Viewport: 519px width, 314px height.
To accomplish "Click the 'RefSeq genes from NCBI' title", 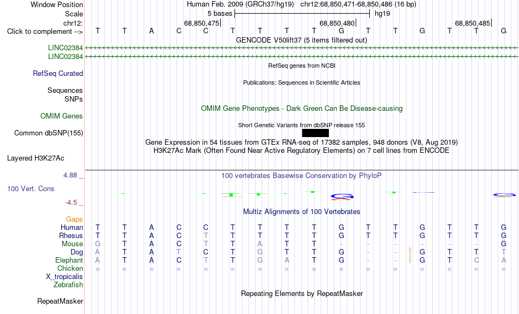I will tap(302, 66).
